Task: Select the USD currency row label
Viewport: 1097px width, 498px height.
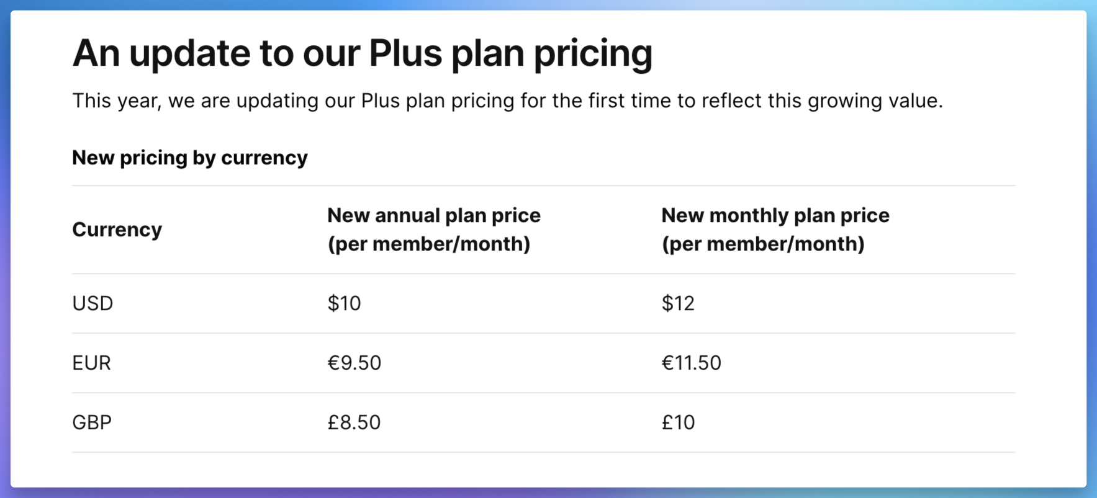Action: [93, 303]
